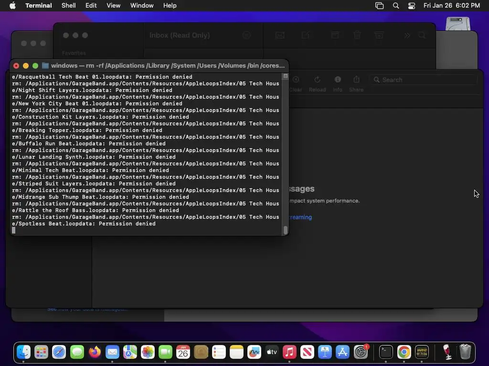The image size is (489, 366).
Task: Click the Info button in the Console toolbar
Action: [338, 84]
